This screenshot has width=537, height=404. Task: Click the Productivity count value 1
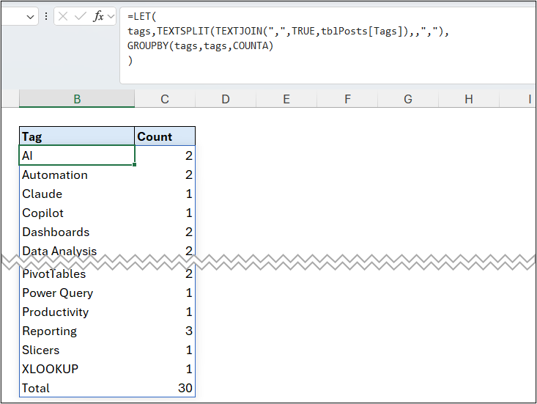point(189,312)
